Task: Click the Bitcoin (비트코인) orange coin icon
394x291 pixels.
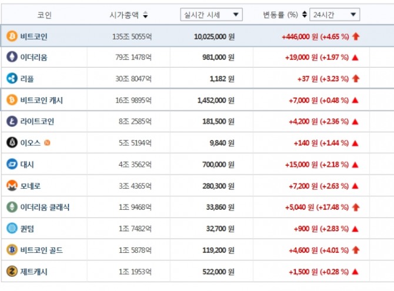Action: click(12, 36)
